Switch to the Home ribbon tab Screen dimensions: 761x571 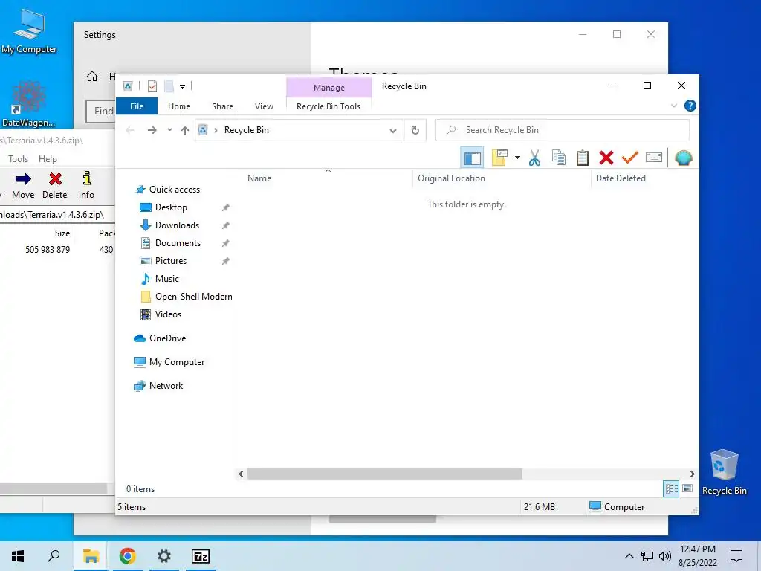pyautogui.click(x=179, y=106)
